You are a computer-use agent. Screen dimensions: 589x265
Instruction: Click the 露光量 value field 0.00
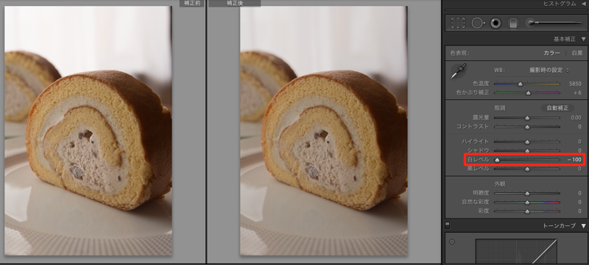pyautogui.click(x=576, y=117)
